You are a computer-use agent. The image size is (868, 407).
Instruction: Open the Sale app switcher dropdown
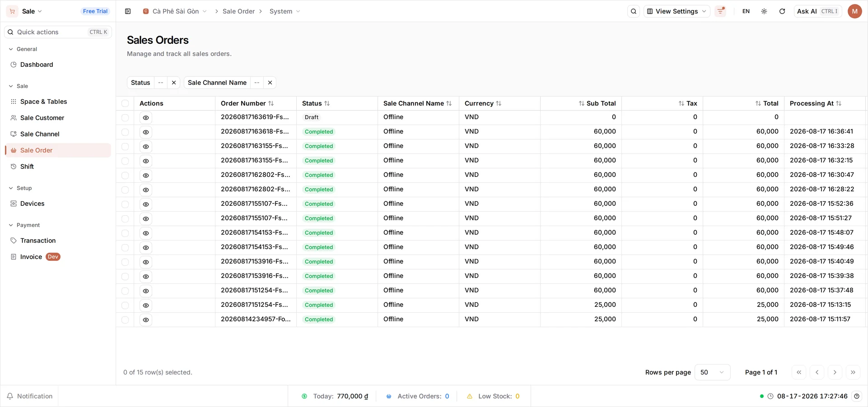tap(32, 11)
